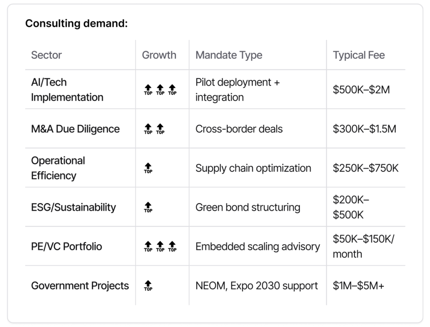The width and height of the screenshot is (430, 327).
Task: Select the M&A Due Diligence sector cell
Action: point(75,129)
